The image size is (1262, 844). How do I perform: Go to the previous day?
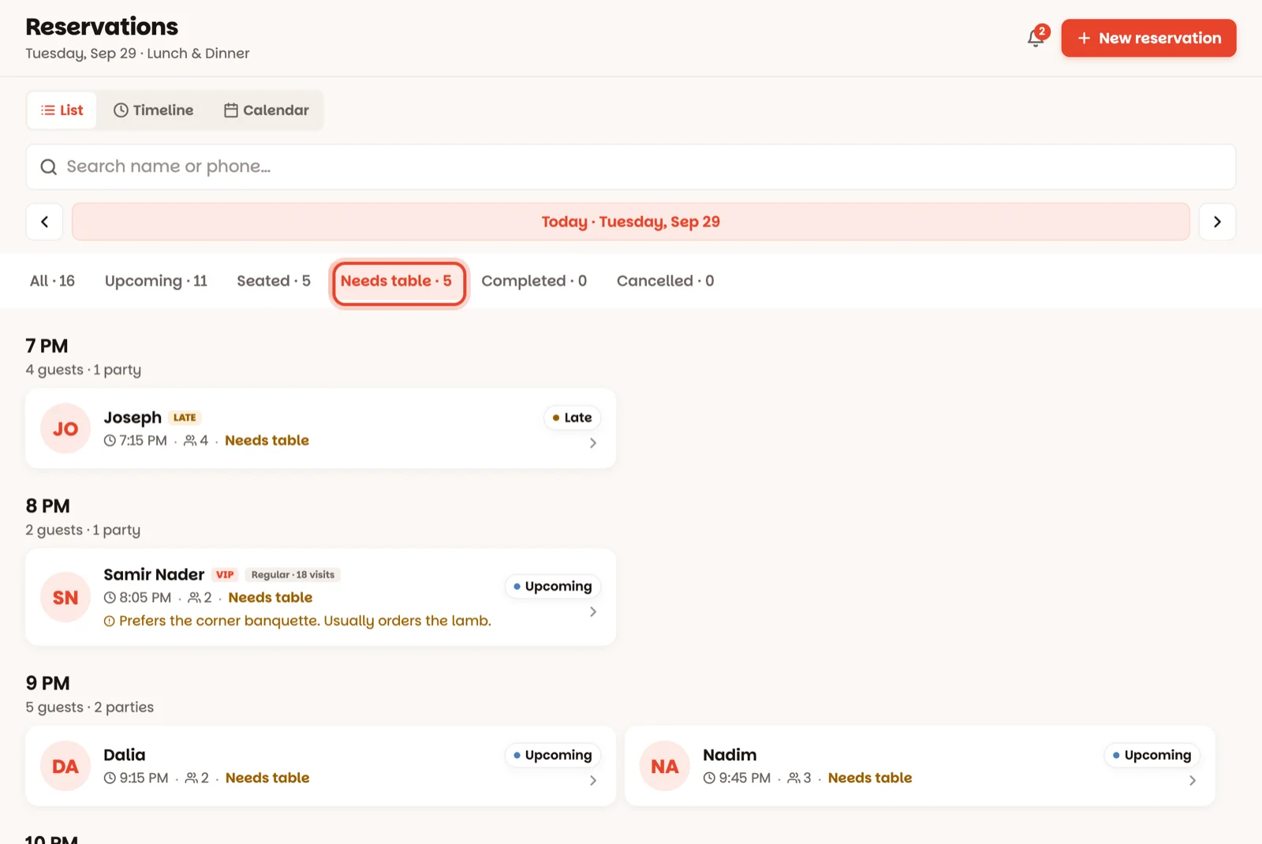(45, 222)
